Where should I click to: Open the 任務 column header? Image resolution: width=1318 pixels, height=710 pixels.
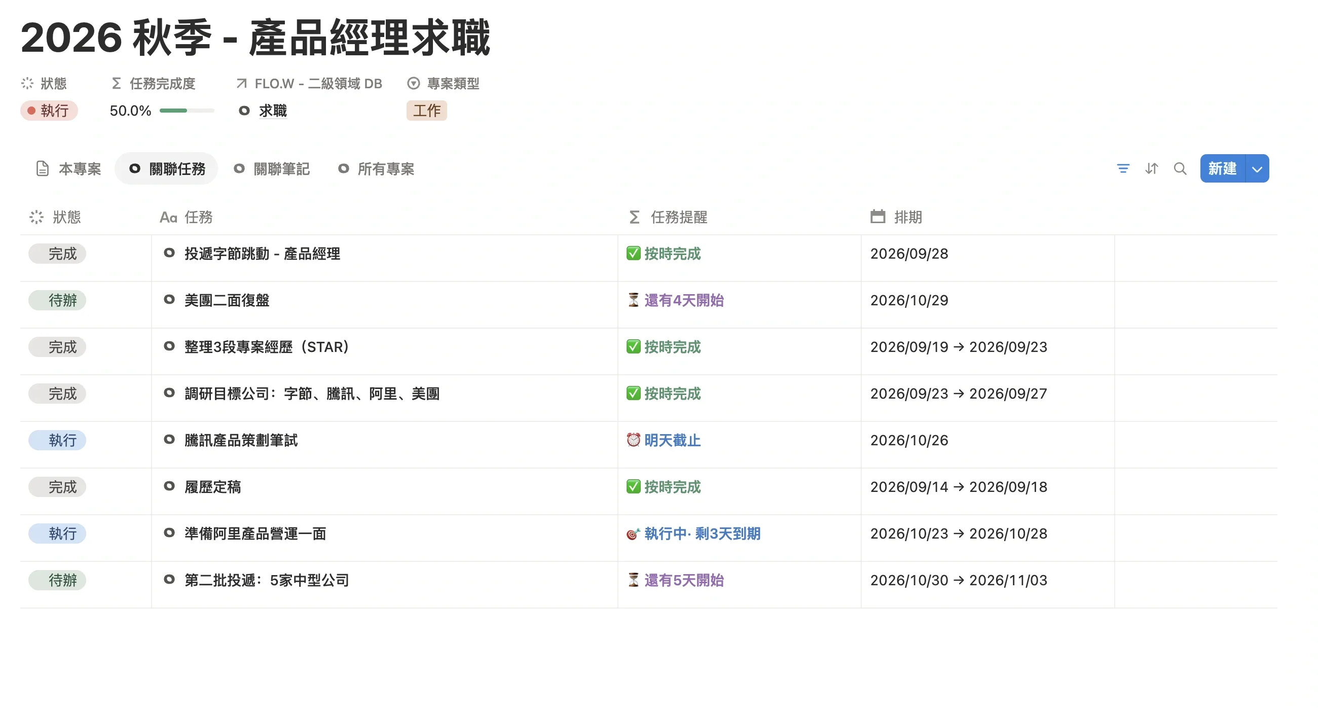coord(186,217)
